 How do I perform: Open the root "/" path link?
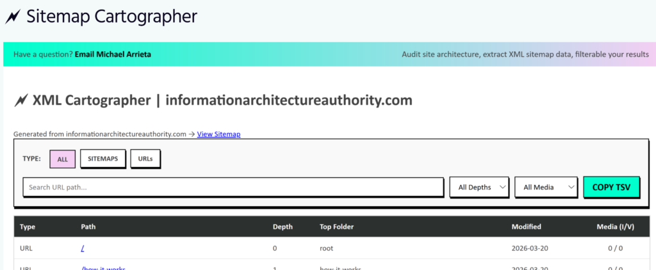[x=83, y=248]
